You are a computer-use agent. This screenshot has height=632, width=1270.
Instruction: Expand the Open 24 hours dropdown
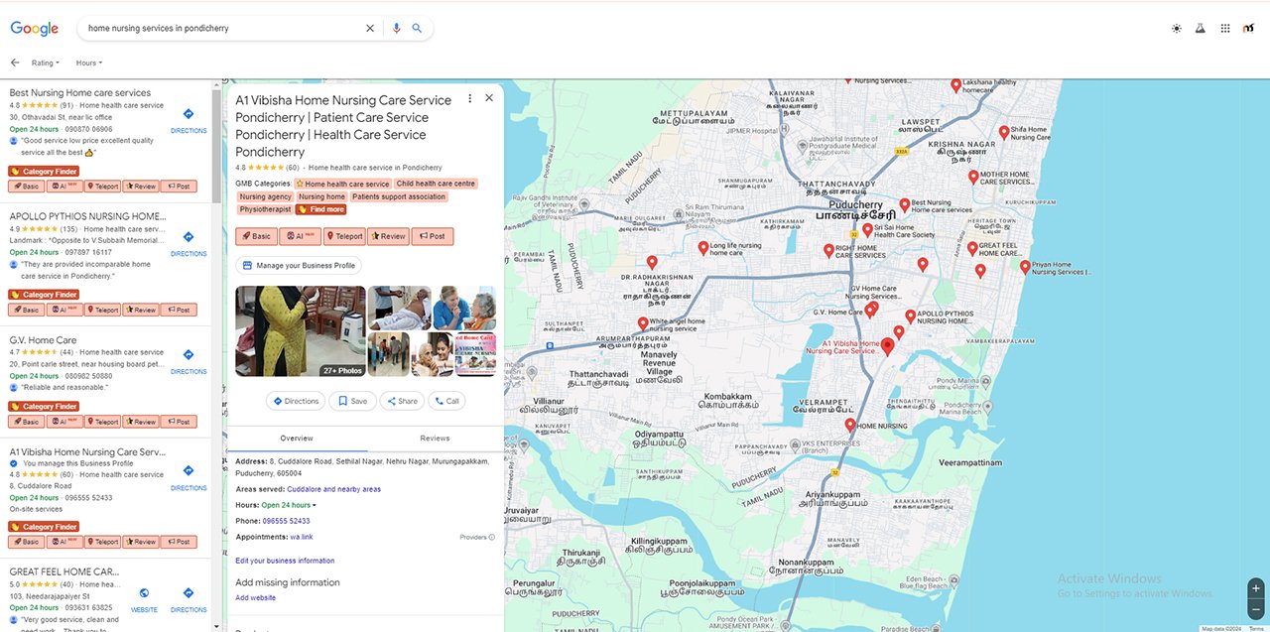click(290, 505)
